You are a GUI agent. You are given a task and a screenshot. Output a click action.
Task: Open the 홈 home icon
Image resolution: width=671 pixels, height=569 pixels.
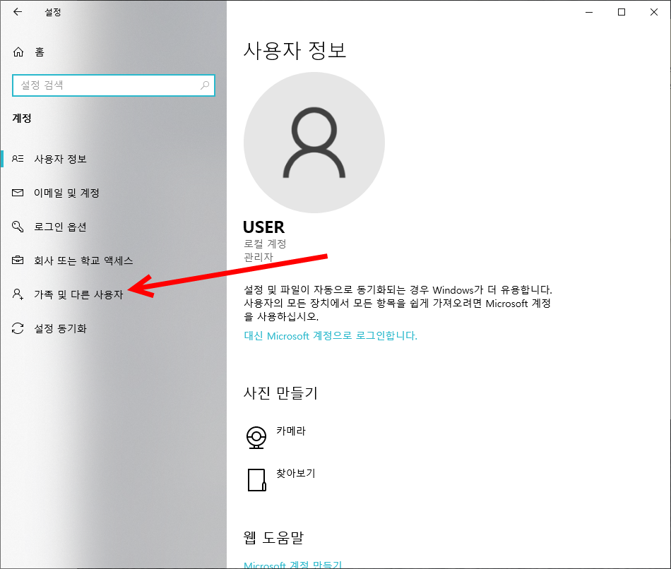(x=18, y=52)
